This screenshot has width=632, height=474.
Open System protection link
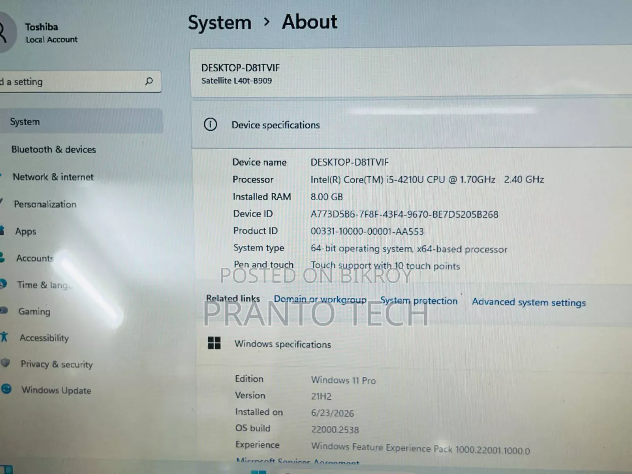[x=419, y=301]
